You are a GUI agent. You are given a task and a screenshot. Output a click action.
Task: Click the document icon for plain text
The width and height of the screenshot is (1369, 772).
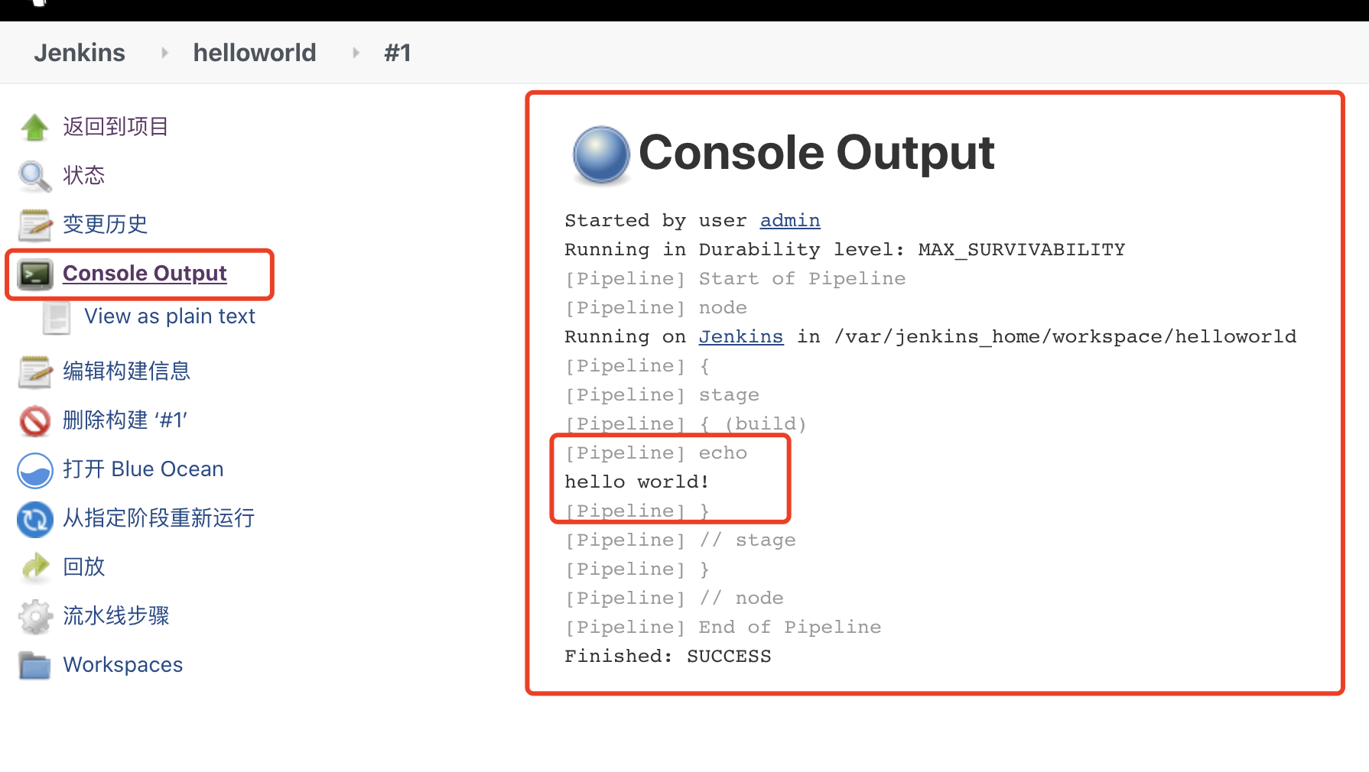(x=57, y=318)
